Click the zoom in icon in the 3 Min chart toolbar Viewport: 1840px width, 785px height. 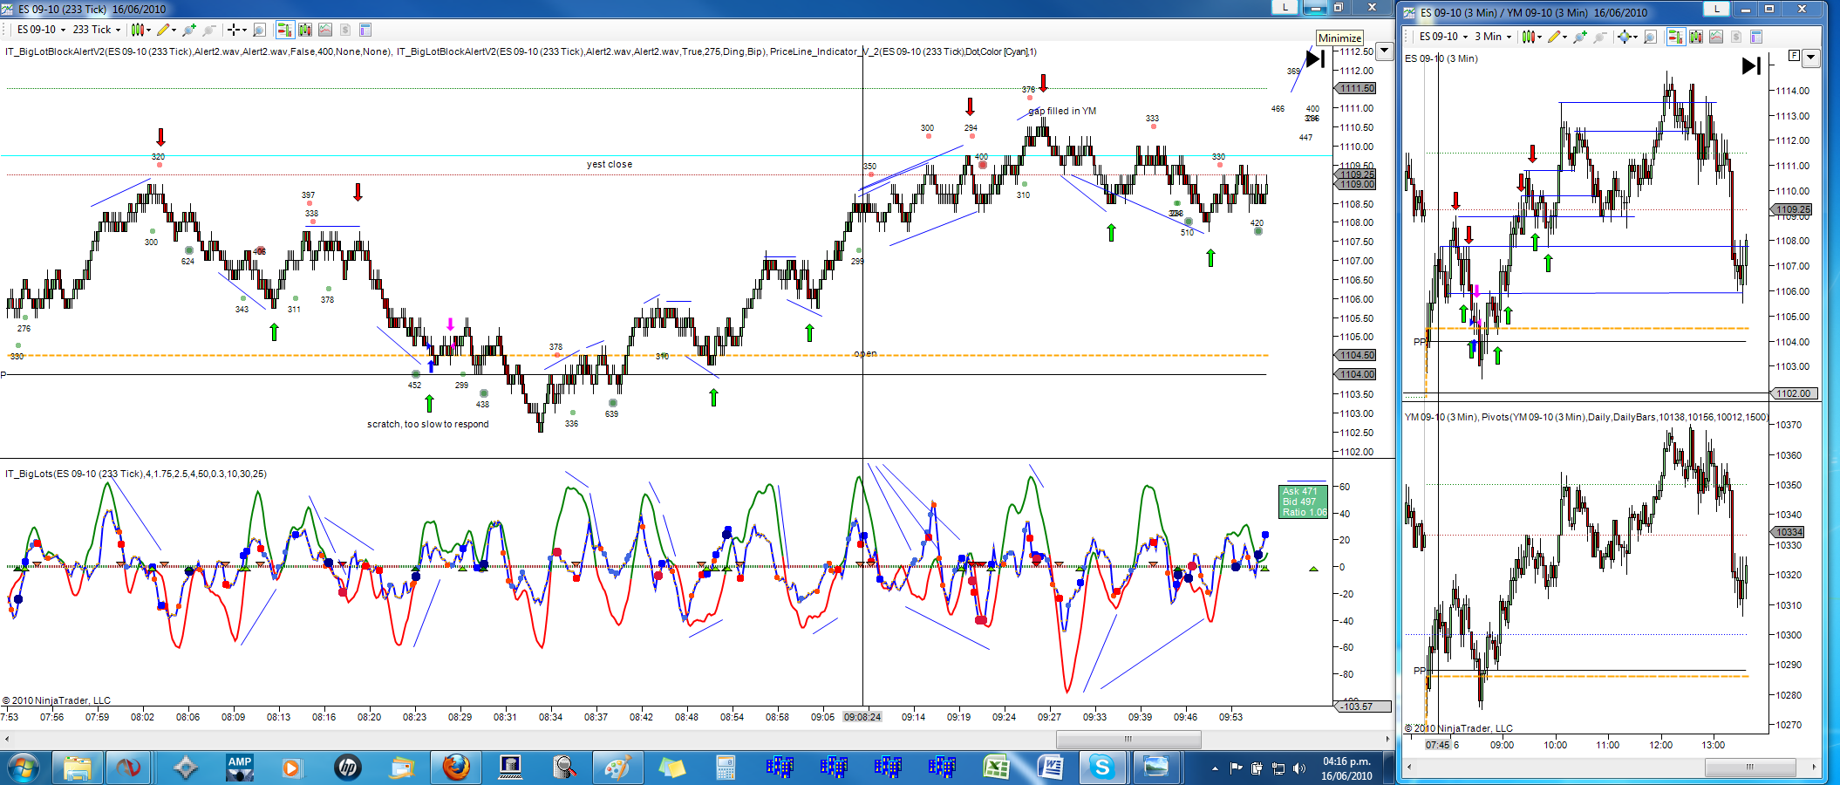click(1579, 37)
